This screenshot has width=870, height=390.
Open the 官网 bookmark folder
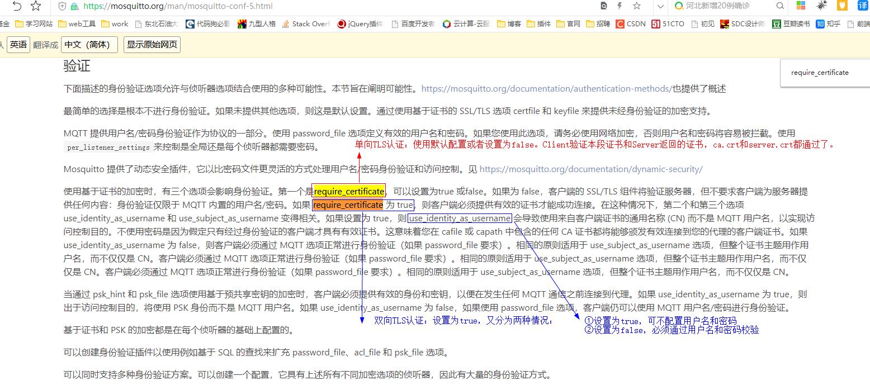click(568, 23)
